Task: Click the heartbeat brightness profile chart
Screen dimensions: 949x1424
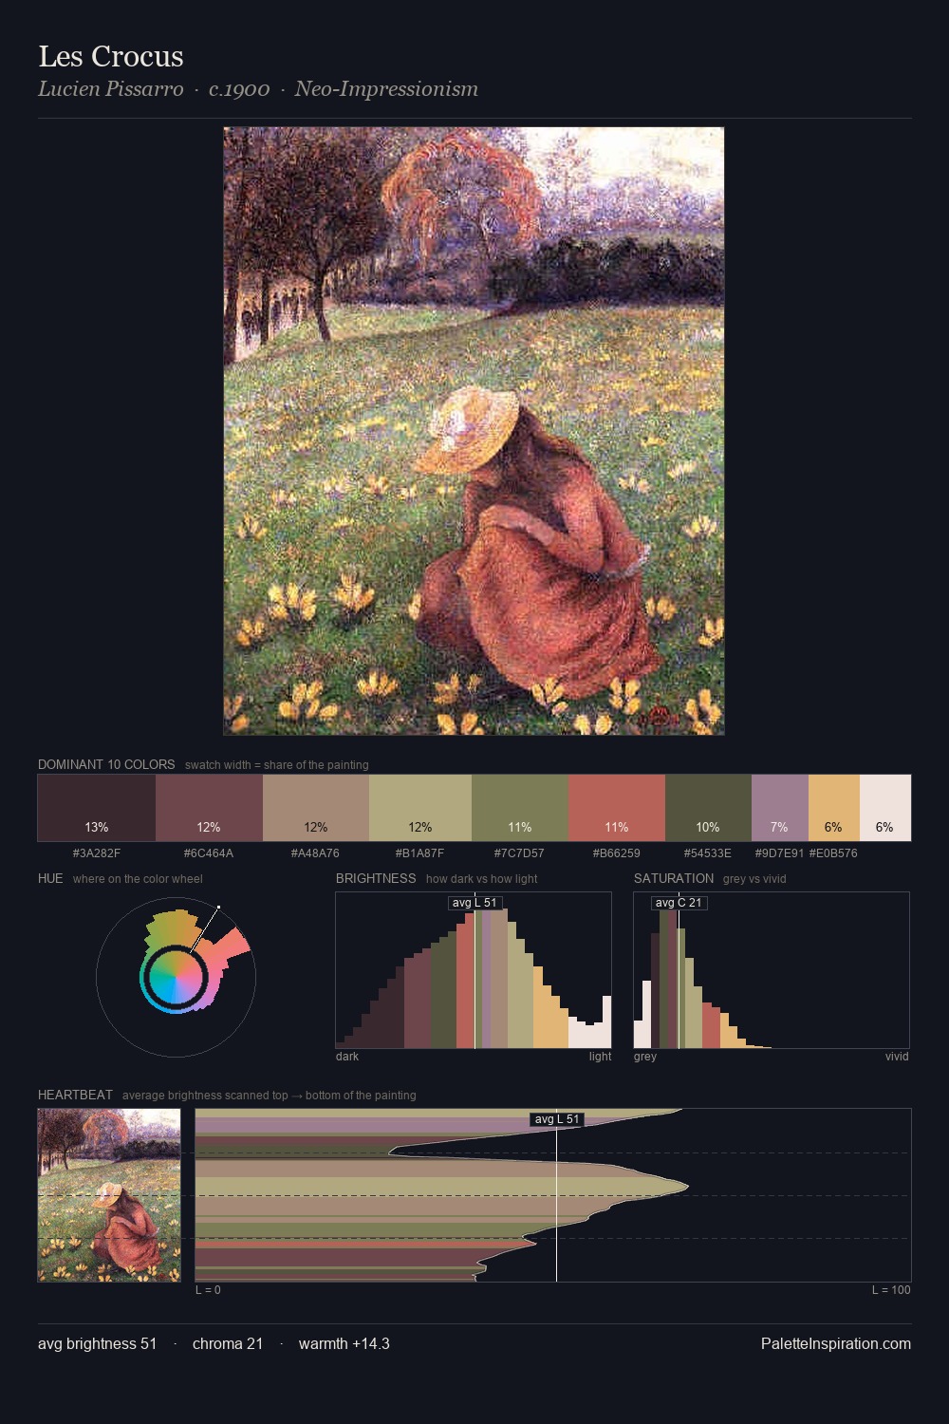Action: (553, 1195)
